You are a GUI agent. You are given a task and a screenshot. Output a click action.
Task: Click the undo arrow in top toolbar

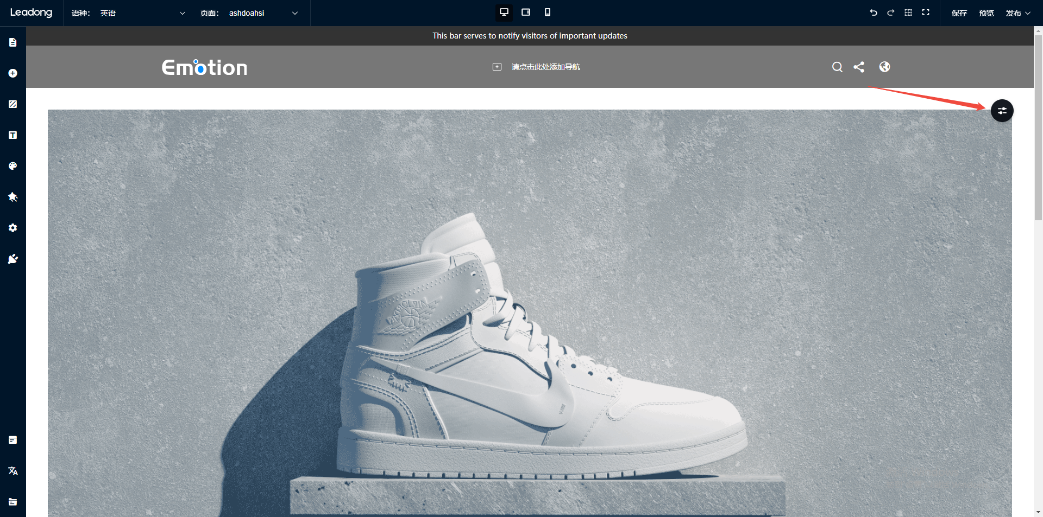(x=874, y=12)
